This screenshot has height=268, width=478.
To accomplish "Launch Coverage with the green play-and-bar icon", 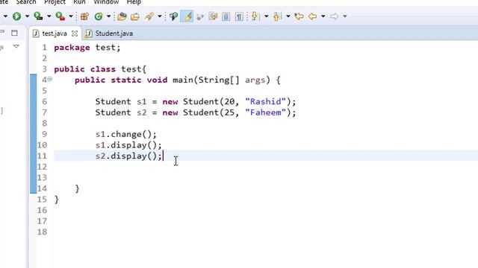I will (x=38, y=16).
